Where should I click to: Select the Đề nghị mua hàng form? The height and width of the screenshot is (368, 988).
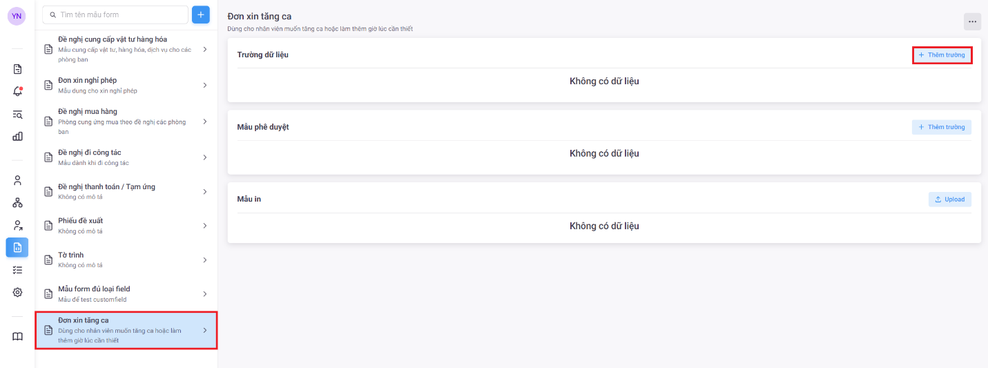click(124, 121)
